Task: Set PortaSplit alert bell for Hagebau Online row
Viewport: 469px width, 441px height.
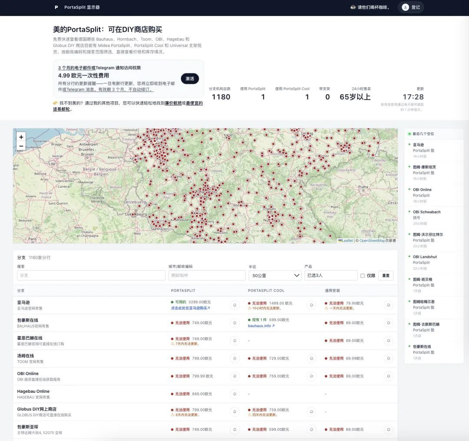Action: pos(235,394)
